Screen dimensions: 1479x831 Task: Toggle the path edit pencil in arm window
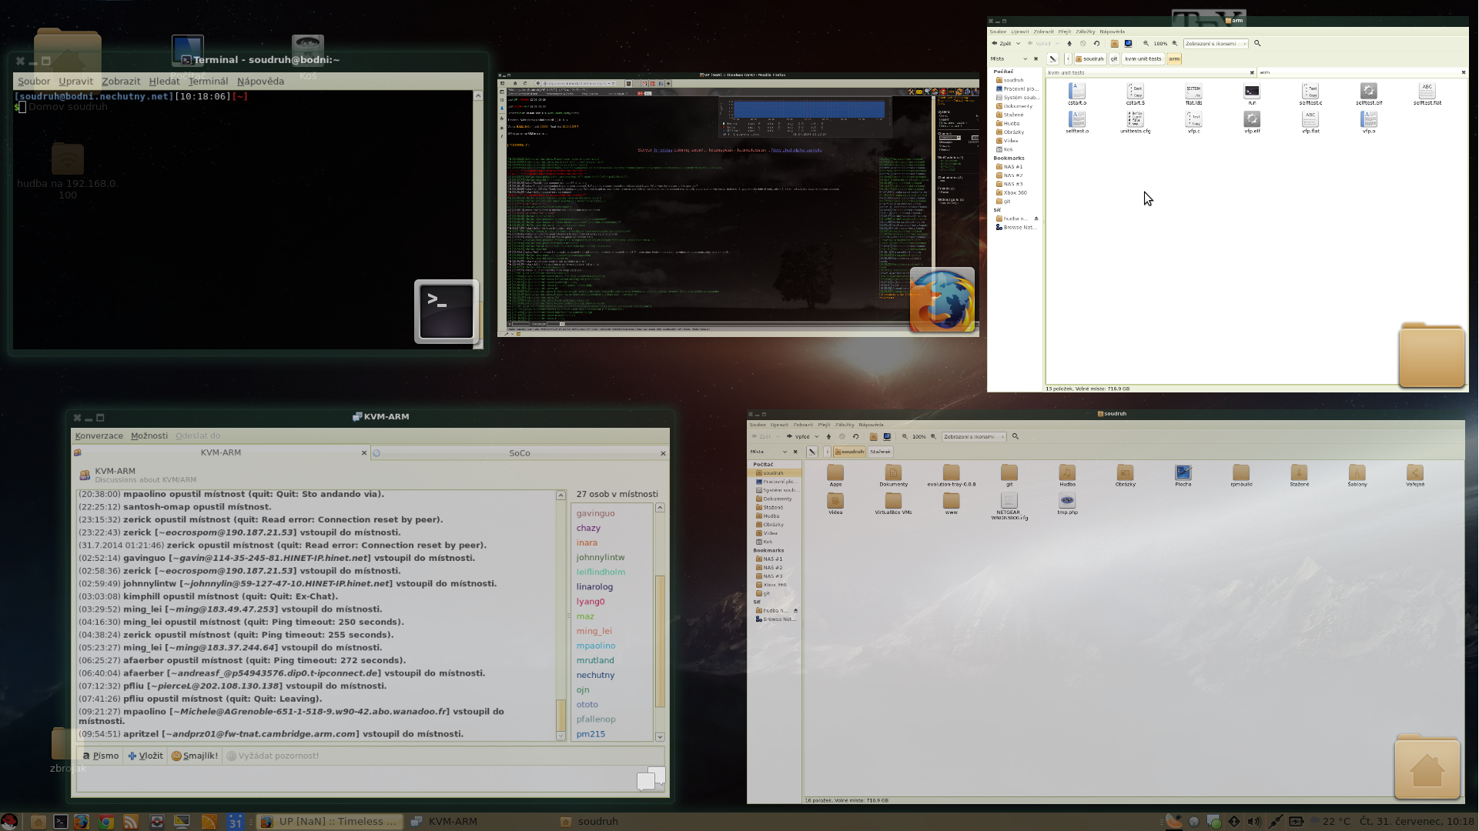click(x=1052, y=58)
